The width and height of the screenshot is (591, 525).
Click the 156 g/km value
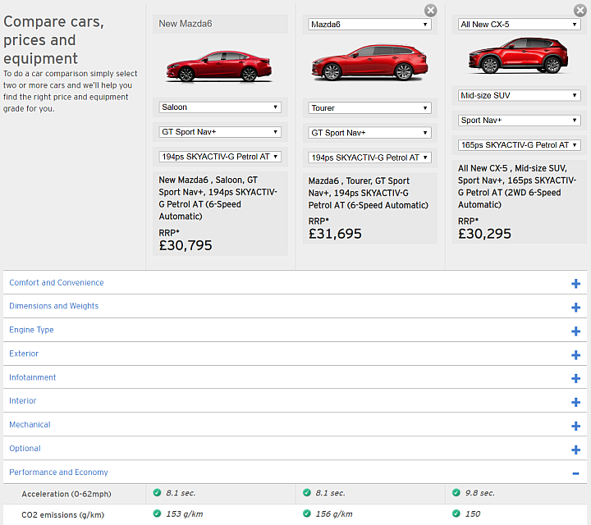pos(334,514)
